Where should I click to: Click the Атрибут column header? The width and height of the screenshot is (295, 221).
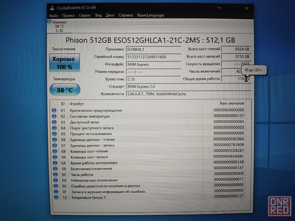tap(77, 104)
